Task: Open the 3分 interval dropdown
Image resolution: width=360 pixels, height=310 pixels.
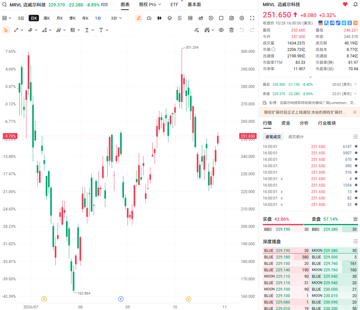Action: (x=116, y=18)
